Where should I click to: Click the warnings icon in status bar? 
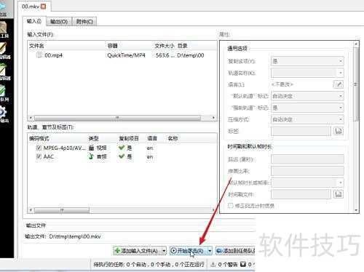tap(213, 265)
